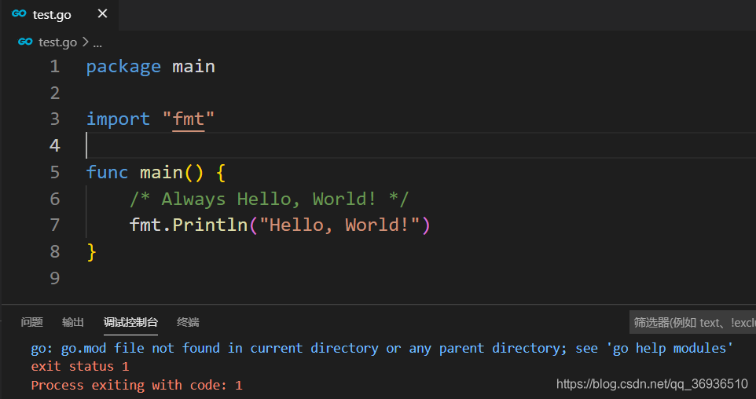Click line number 1 in gutter
Image resolution: width=756 pixels, height=399 pixels.
54,67
